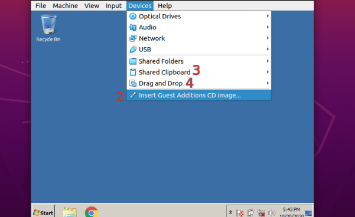The height and width of the screenshot is (217, 355).
Task: Open the Machine menu
Action: 65,6
